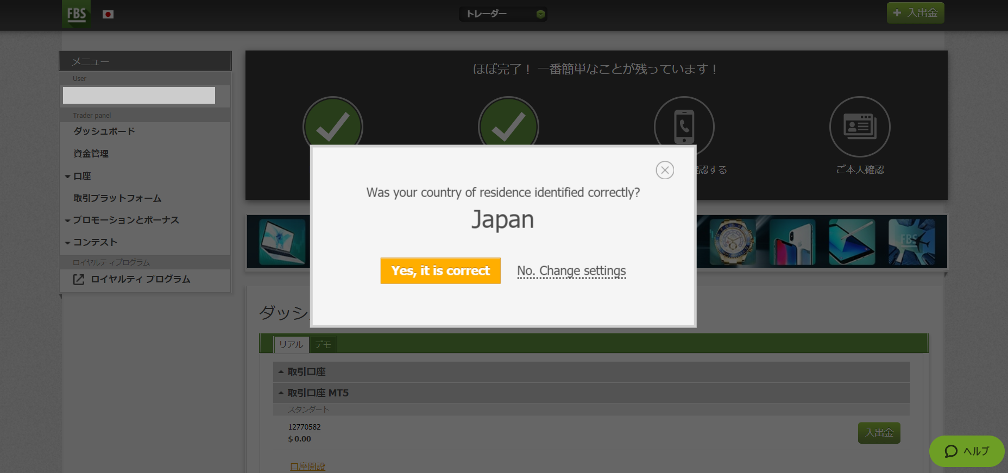Screen dimensions: 1008x473
Task: Expand the プロモーションとボーナス menu
Action: (125, 220)
